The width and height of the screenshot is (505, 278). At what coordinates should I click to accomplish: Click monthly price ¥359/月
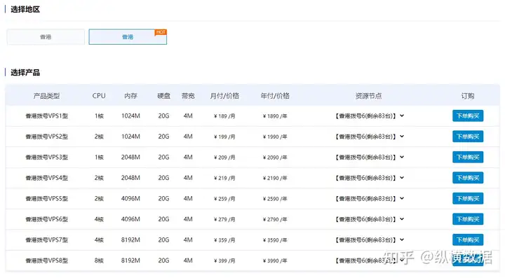pyautogui.click(x=224, y=239)
